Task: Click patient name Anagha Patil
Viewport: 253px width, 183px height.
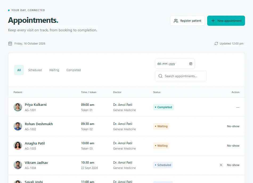Action: tap(35, 143)
